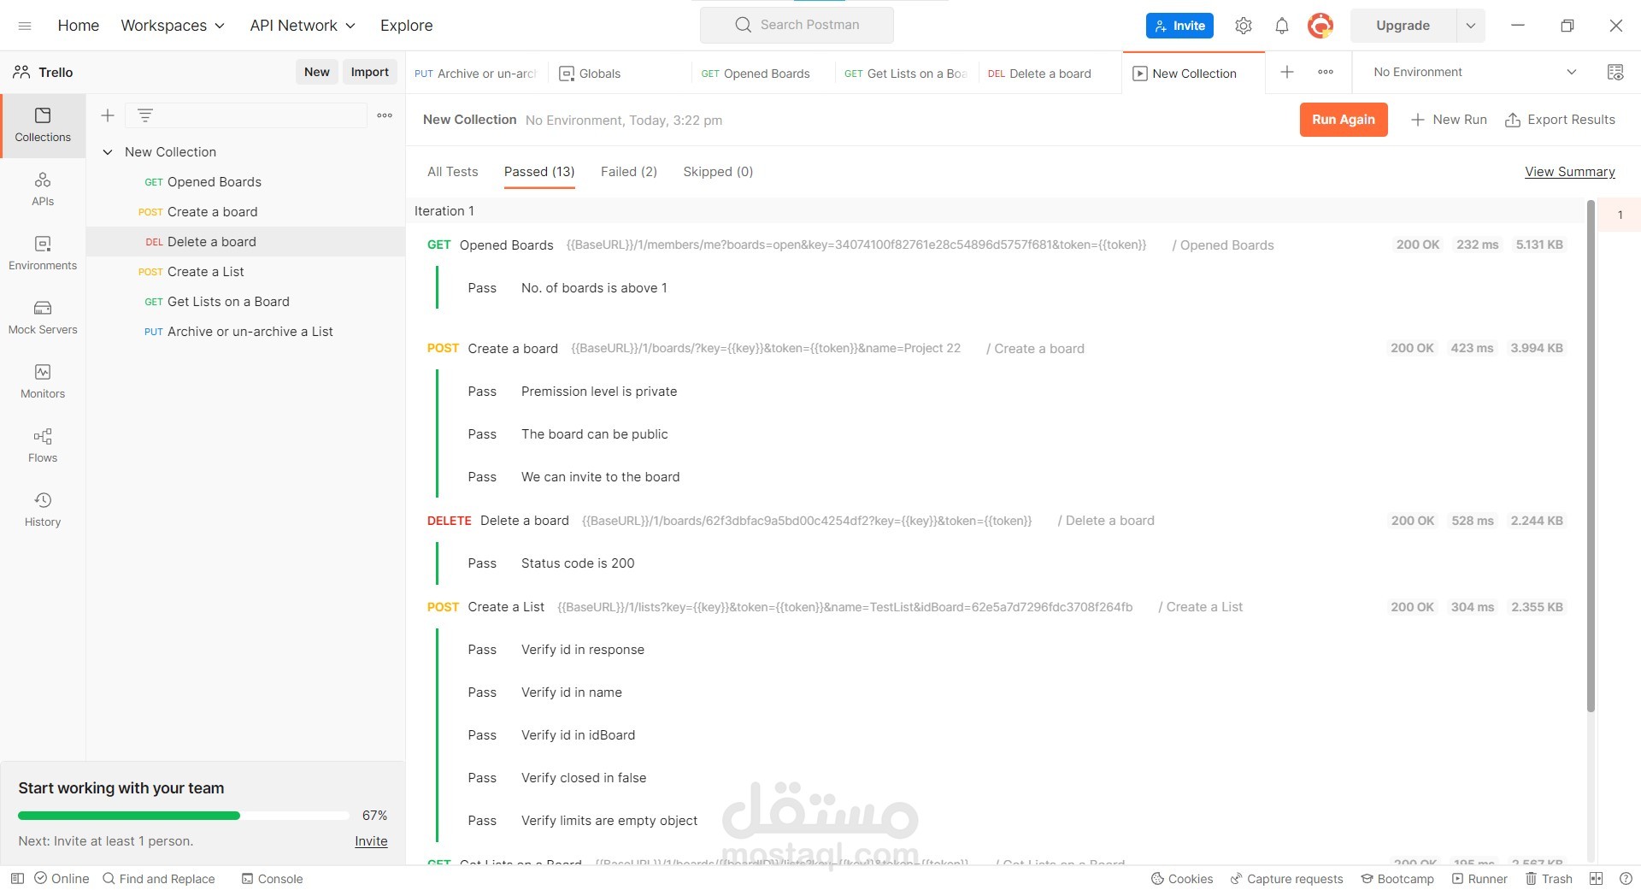Switch to PUT Archive or un-archive tab
The image size is (1641, 890).
(x=475, y=74)
